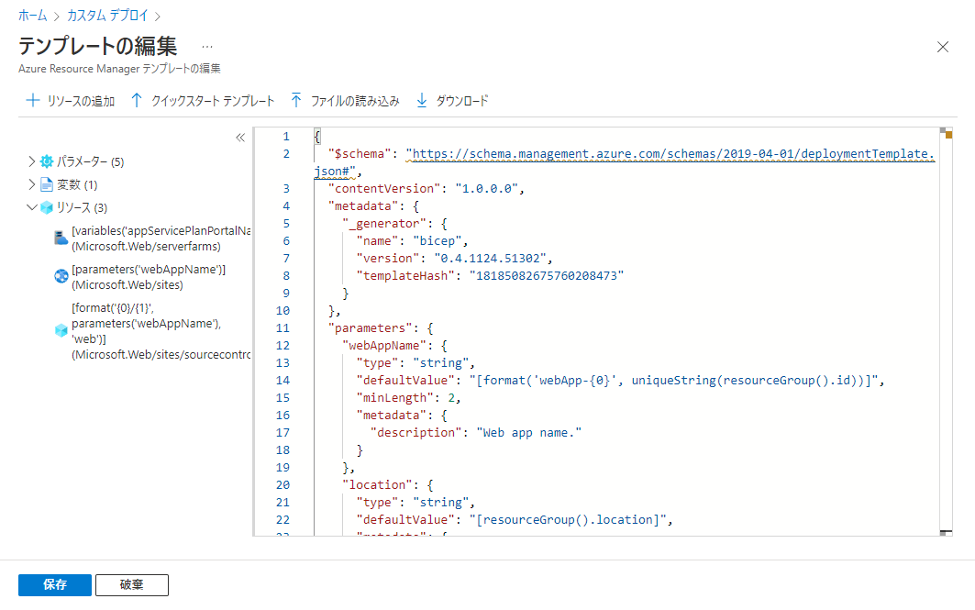Click the 変数 document icon in sidebar
This screenshot has height=610, width=975.
click(x=46, y=183)
